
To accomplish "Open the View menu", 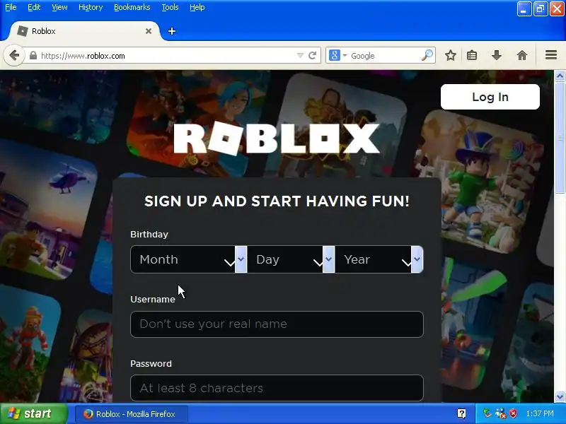I will 59,7.
